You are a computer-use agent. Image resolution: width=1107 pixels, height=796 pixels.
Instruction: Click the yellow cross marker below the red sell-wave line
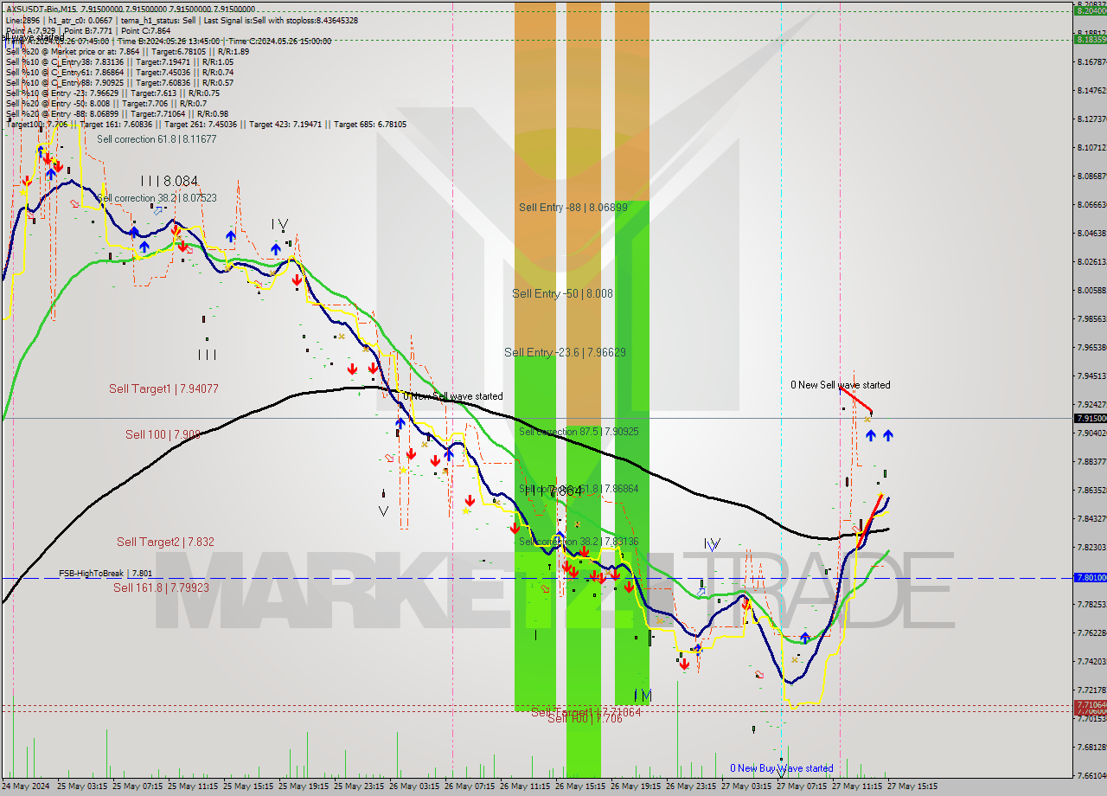click(x=867, y=419)
